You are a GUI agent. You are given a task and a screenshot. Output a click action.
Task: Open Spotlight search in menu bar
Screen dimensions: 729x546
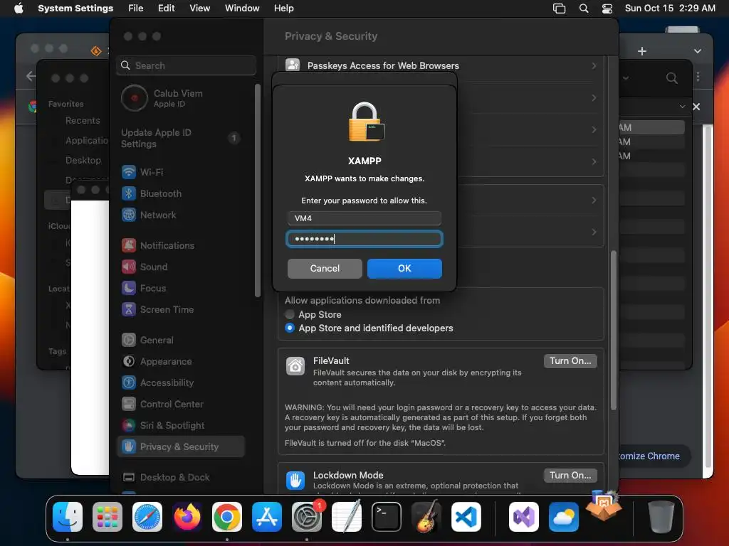coord(584,9)
